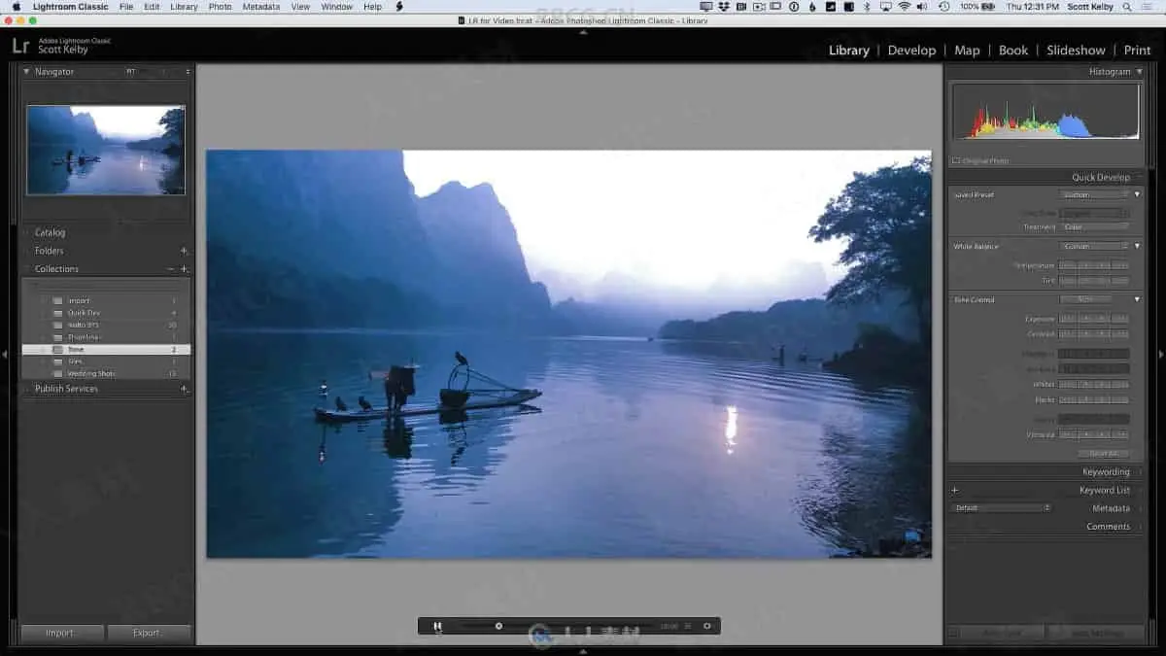Viewport: 1166px width, 656px height.
Task: Select the Library module
Action: point(848,51)
